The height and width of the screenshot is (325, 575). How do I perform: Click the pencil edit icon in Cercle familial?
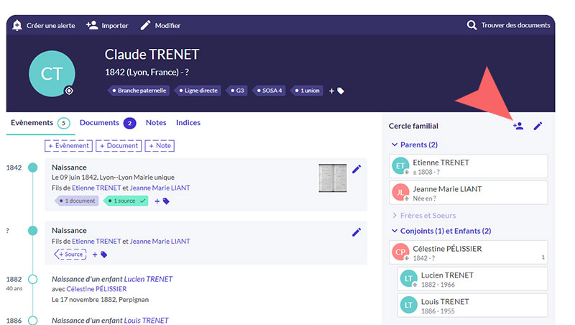tap(538, 126)
